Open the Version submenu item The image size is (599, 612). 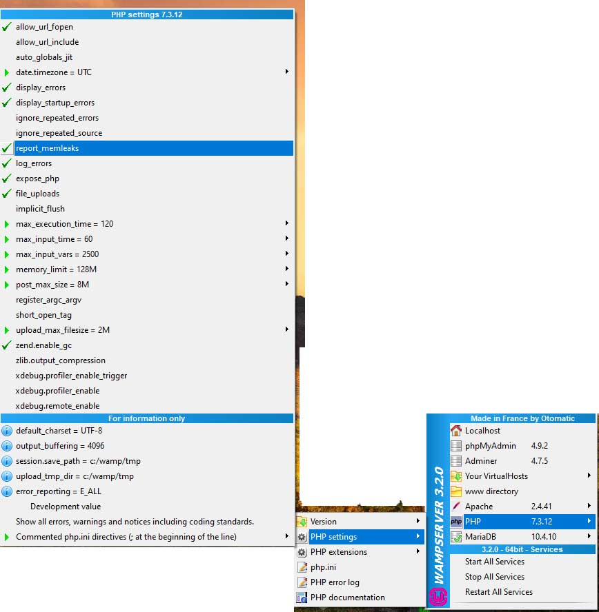pyautogui.click(x=360, y=522)
